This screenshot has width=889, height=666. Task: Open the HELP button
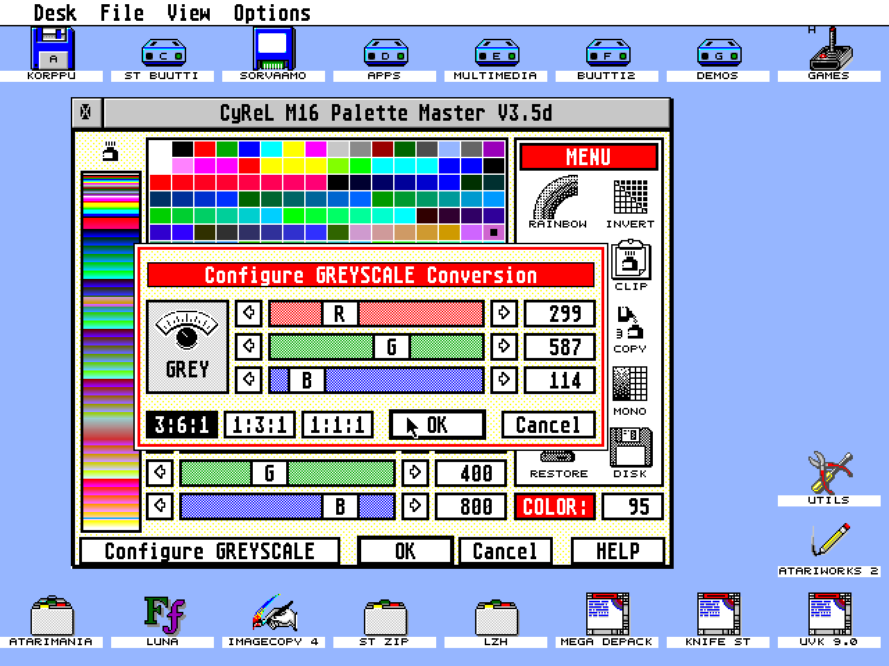point(617,550)
